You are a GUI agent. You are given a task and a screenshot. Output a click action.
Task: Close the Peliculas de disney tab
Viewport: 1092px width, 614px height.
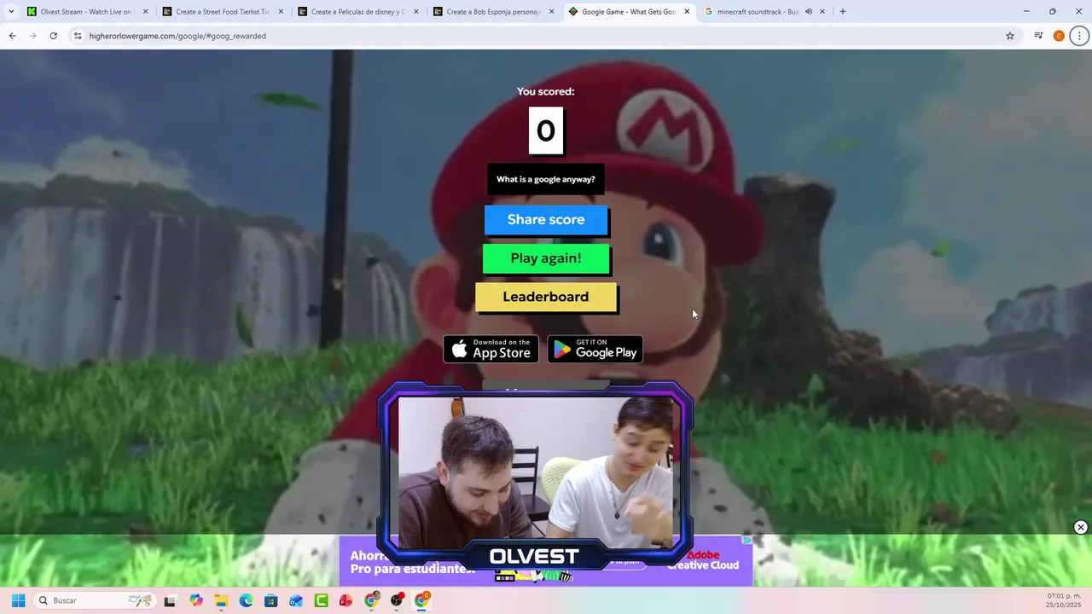416,12
